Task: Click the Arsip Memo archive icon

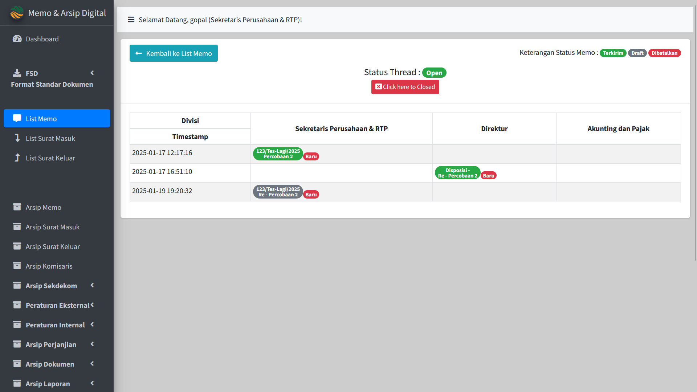Action: [17, 207]
